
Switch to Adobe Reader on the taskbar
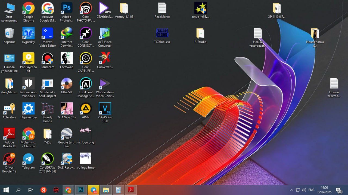click(x=131, y=190)
